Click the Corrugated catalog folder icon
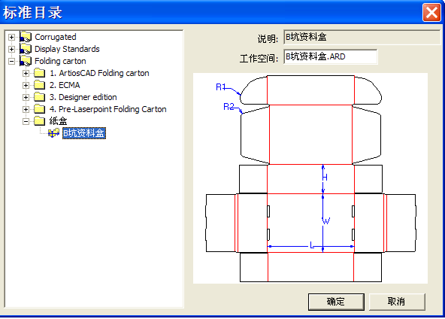Screen dimensions: 445x319 [26, 37]
